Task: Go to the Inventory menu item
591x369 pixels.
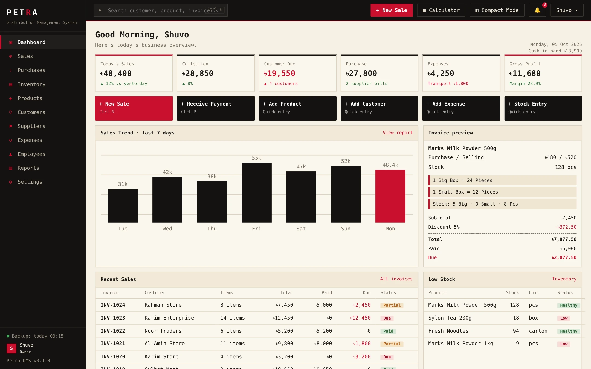Action: coord(43,84)
